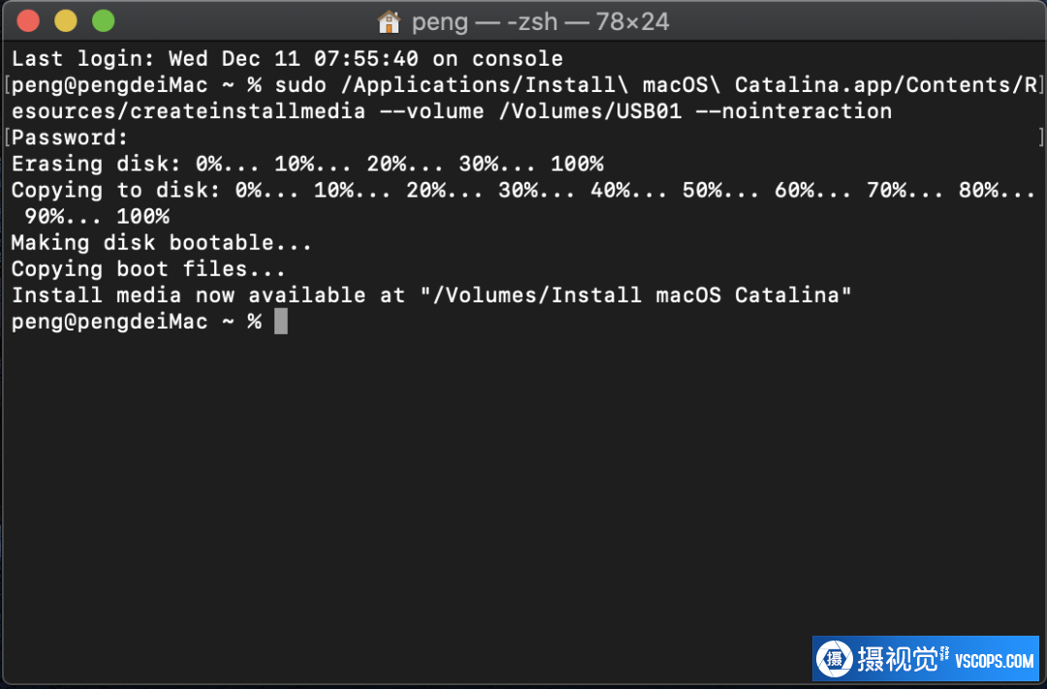The image size is (1047, 689).
Task: Click the gray cursor block at the prompt
Action: [281, 321]
